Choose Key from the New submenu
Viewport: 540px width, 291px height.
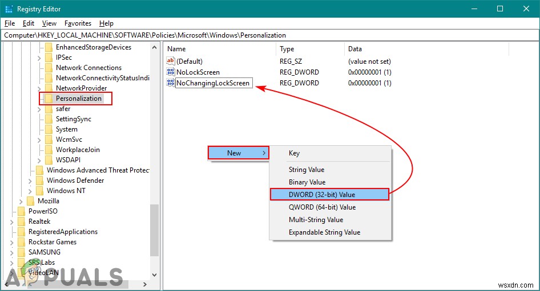click(331, 153)
